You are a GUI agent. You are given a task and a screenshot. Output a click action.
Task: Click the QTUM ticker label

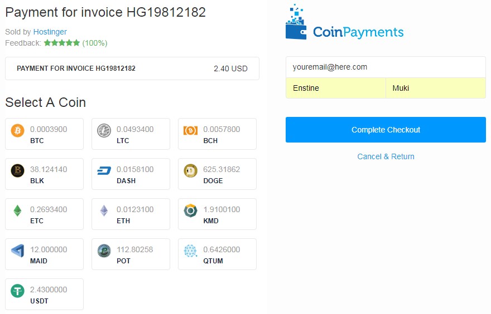click(213, 261)
